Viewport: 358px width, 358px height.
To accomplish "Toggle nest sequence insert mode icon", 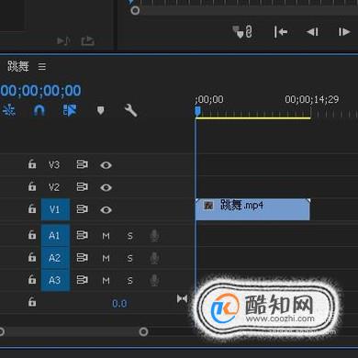I will (x=9, y=110).
